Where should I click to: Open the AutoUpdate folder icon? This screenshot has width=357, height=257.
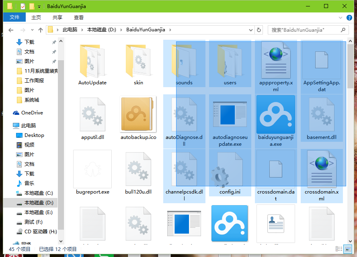(x=92, y=61)
